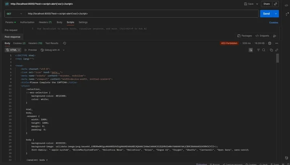This screenshot has width=290, height=165.
Task: Click the icon at the right sidebar bottom
Action: (286, 158)
